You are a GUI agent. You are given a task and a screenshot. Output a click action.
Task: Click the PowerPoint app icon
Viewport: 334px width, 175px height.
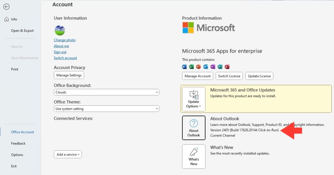[199, 67]
